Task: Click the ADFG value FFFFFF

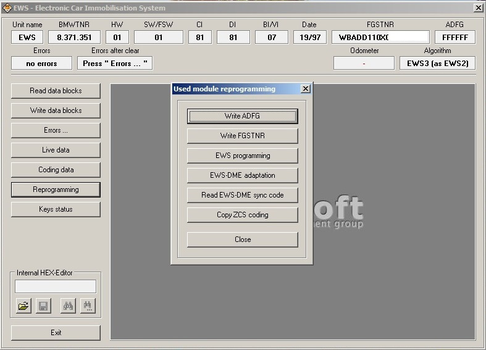Action: click(455, 38)
